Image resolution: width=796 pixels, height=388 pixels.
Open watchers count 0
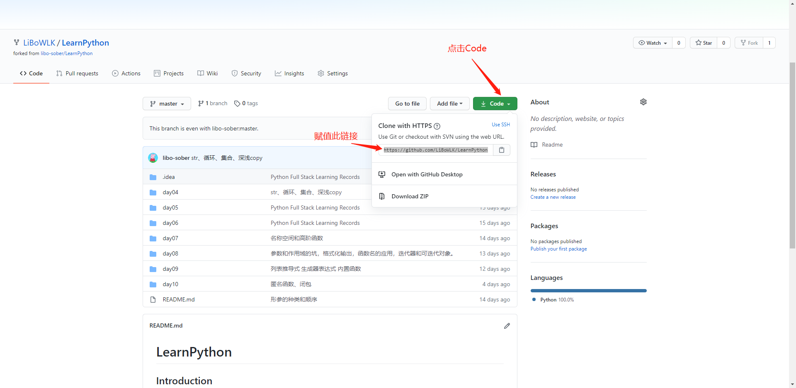click(679, 43)
